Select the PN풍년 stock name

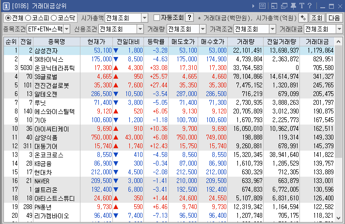pyautogui.click(x=43, y=207)
